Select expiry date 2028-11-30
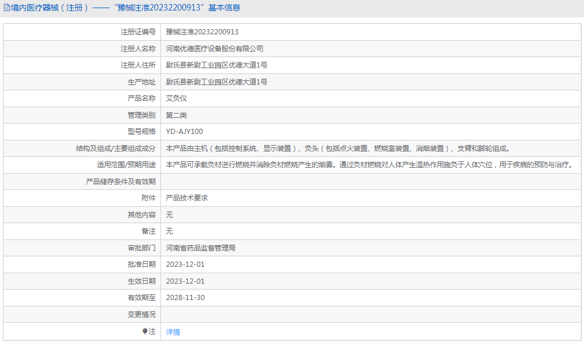The image size is (584, 342). pyautogui.click(x=186, y=297)
